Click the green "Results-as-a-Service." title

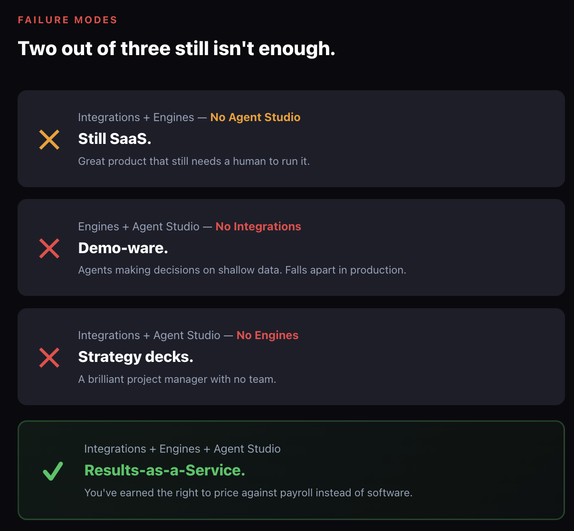point(164,470)
